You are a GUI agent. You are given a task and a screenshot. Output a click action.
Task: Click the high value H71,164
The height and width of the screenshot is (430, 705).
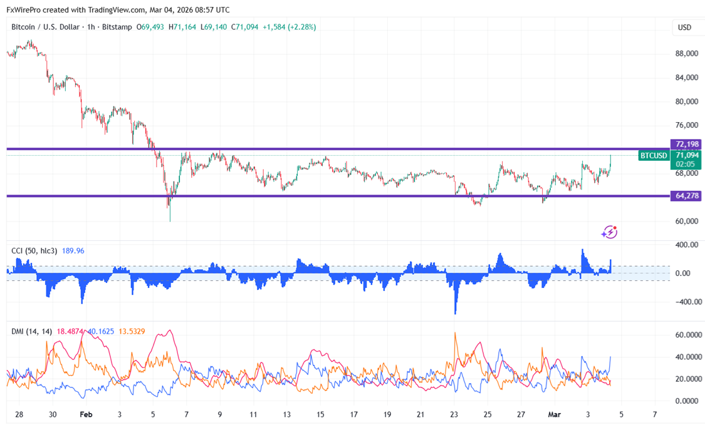(182, 27)
